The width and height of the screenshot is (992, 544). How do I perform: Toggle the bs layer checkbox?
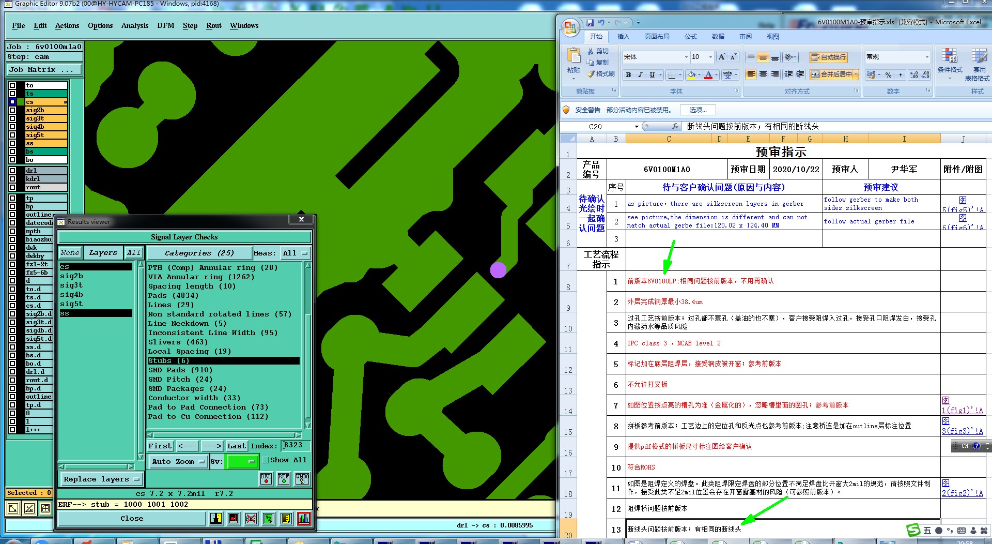[12, 152]
